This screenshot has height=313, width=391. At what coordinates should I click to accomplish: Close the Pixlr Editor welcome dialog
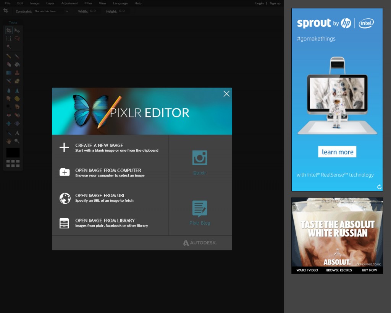pyautogui.click(x=226, y=94)
